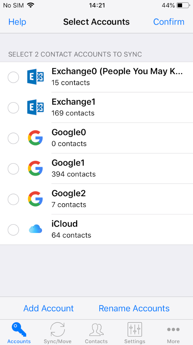This screenshot has height=345, width=193.
Task: Select the radio button for Exchange0
Action: pyautogui.click(x=13, y=77)
